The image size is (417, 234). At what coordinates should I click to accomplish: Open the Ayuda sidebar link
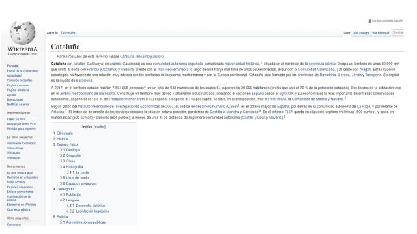11,95
